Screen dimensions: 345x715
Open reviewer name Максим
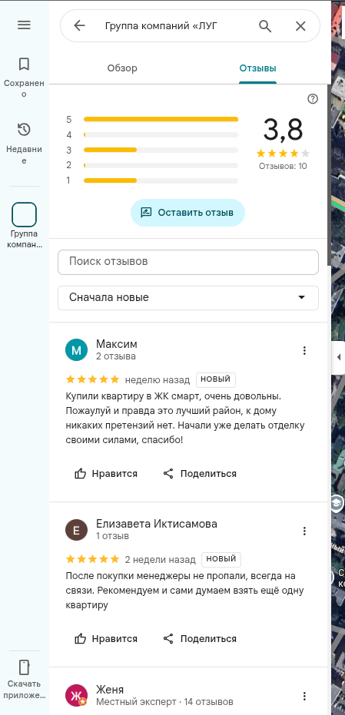[116, 344]
